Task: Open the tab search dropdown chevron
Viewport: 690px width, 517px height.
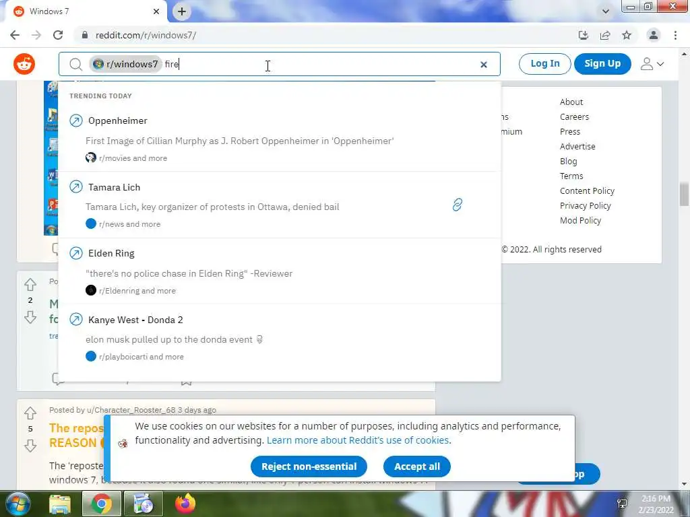Action: point(606,11)
